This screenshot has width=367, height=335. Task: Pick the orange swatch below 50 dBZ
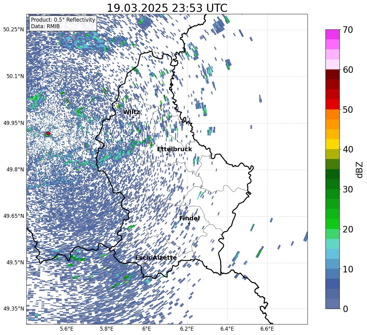click(332, 114)
